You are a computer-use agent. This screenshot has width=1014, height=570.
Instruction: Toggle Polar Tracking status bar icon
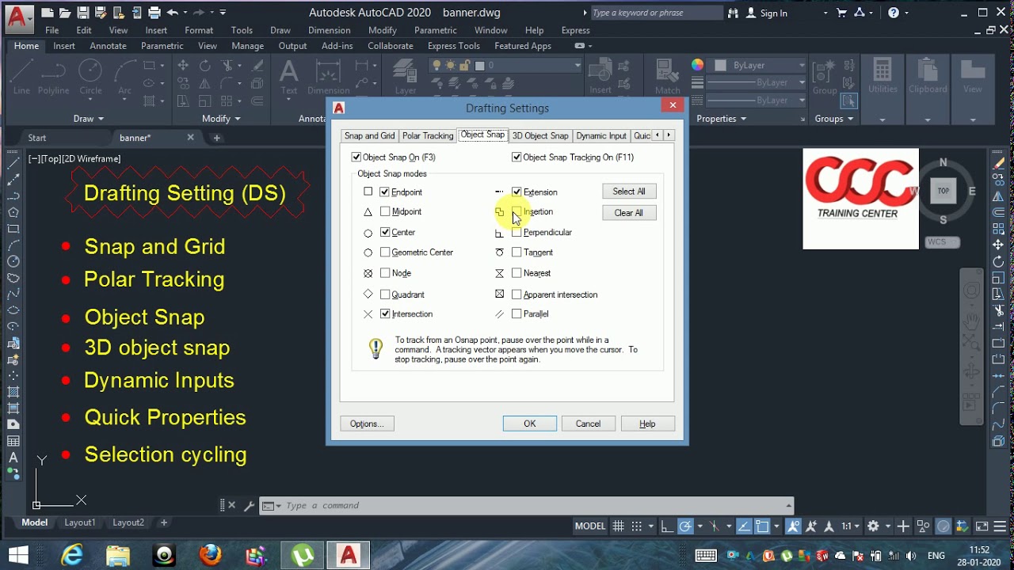685,526
